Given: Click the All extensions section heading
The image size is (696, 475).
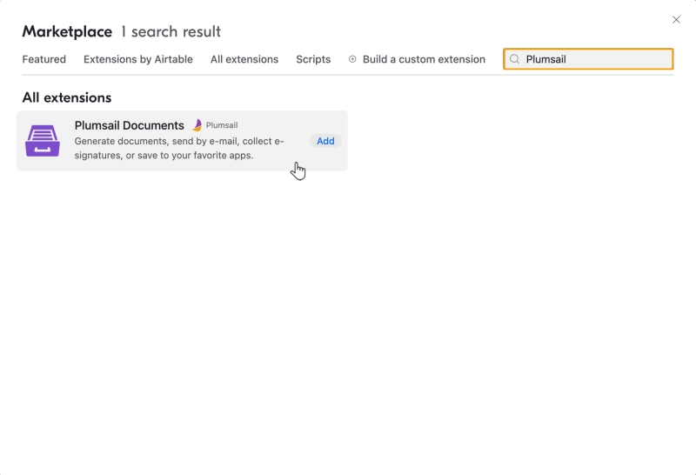Looking at the screenshot, I should 67,97.
